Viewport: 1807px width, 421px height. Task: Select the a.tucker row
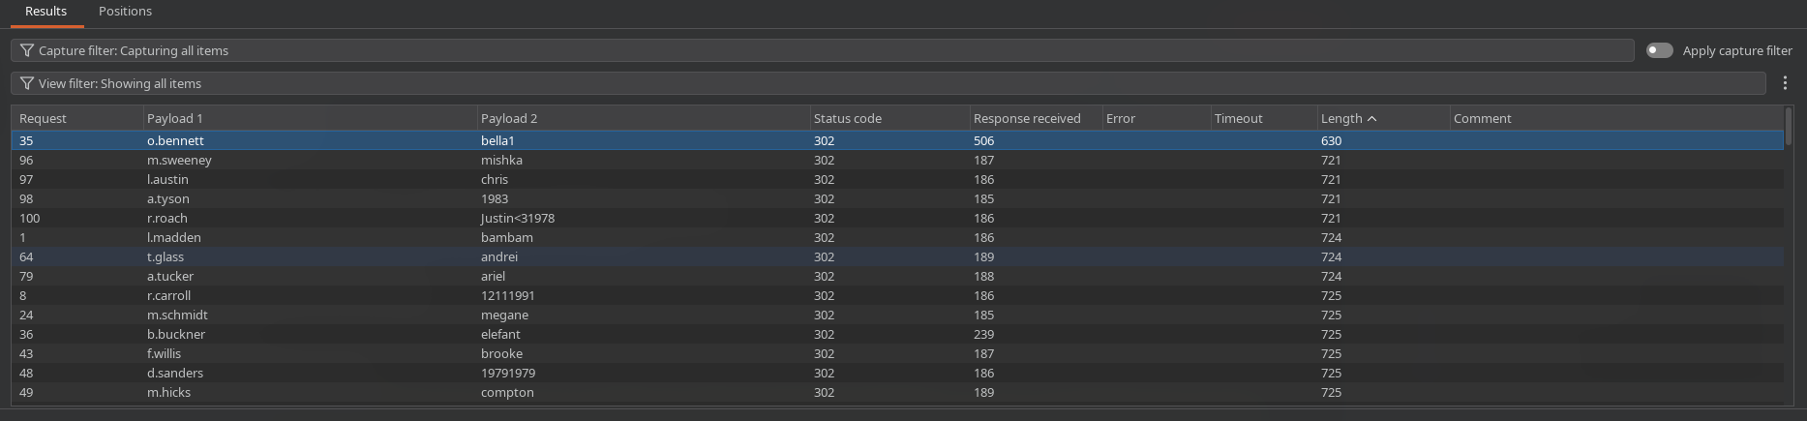click(x=897, y=276)
